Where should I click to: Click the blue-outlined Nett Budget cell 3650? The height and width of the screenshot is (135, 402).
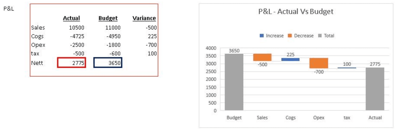click(x=108, y=63)
